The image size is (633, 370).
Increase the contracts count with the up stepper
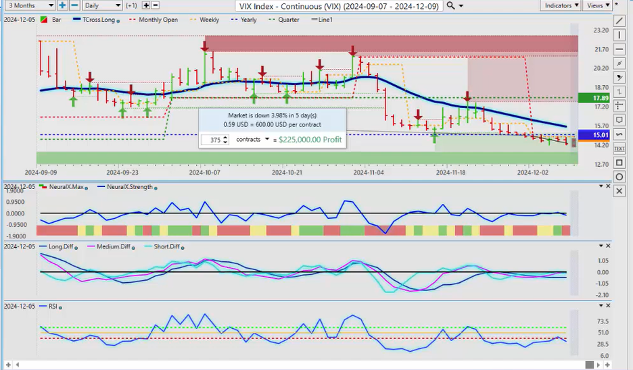[225, 137]
